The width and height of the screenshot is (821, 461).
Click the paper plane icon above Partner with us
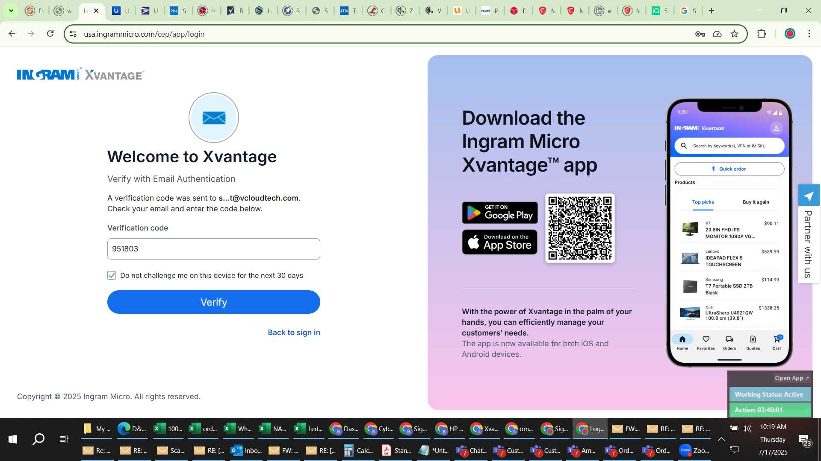point(809,196)
